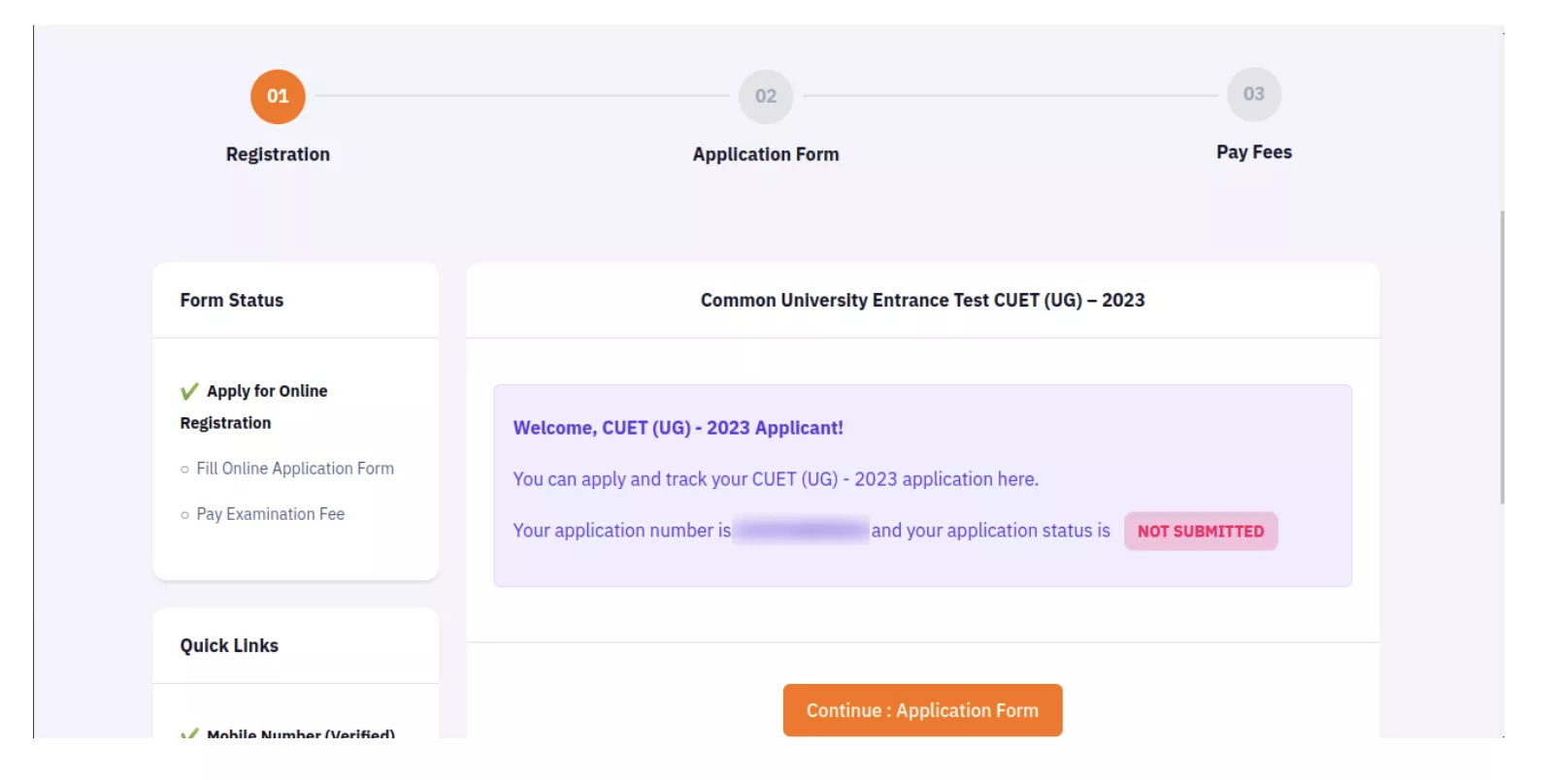Select the 02 Application Form step circle
Screen dimensions: 1555x780
[766, 96]
